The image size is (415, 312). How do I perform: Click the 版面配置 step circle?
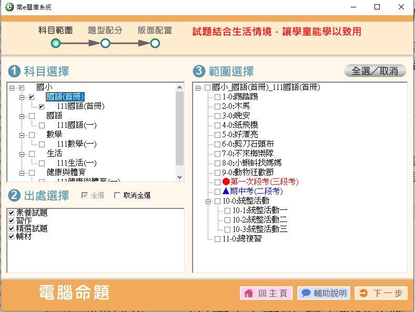click(x=155, y=44)
